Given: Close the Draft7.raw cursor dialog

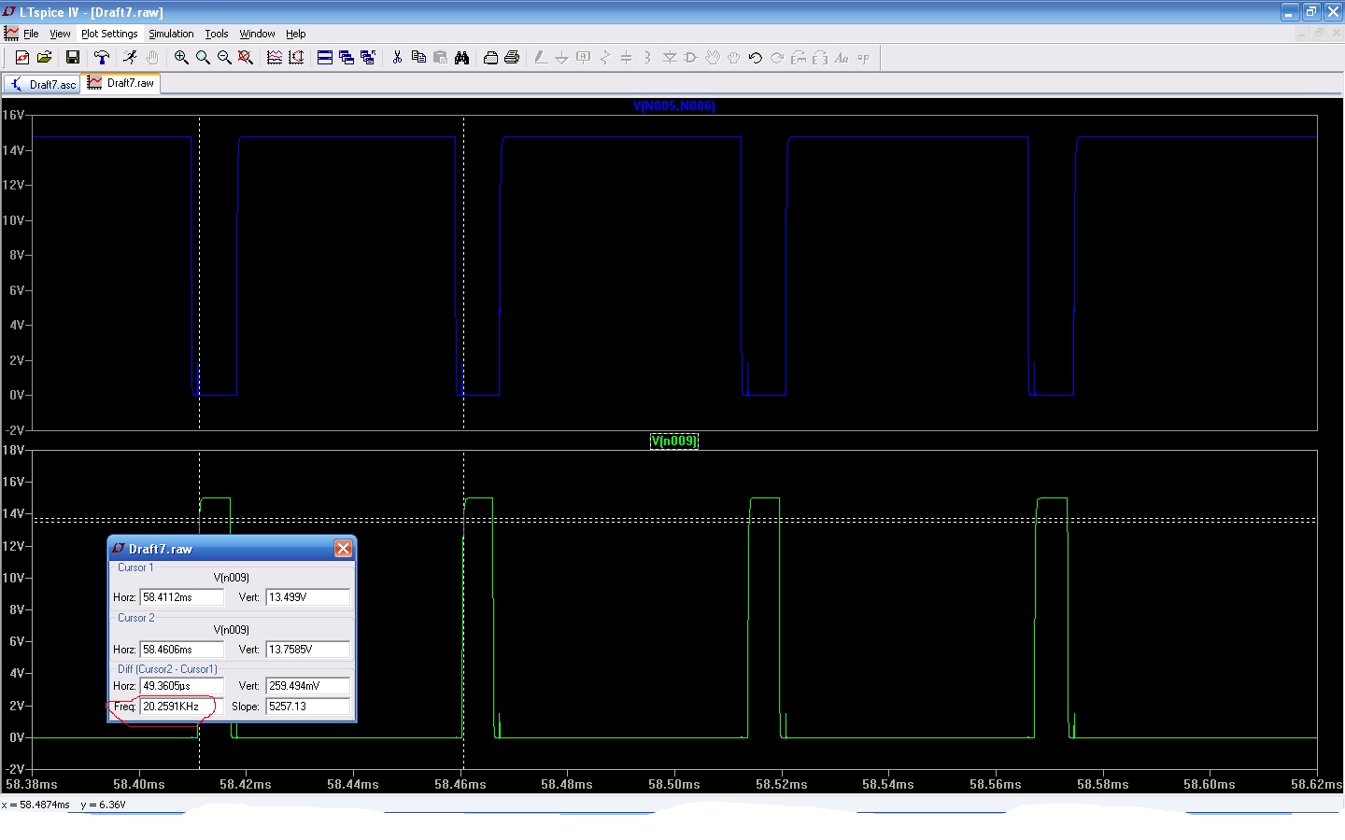Looking at the screenshot, I should (343, 549).
